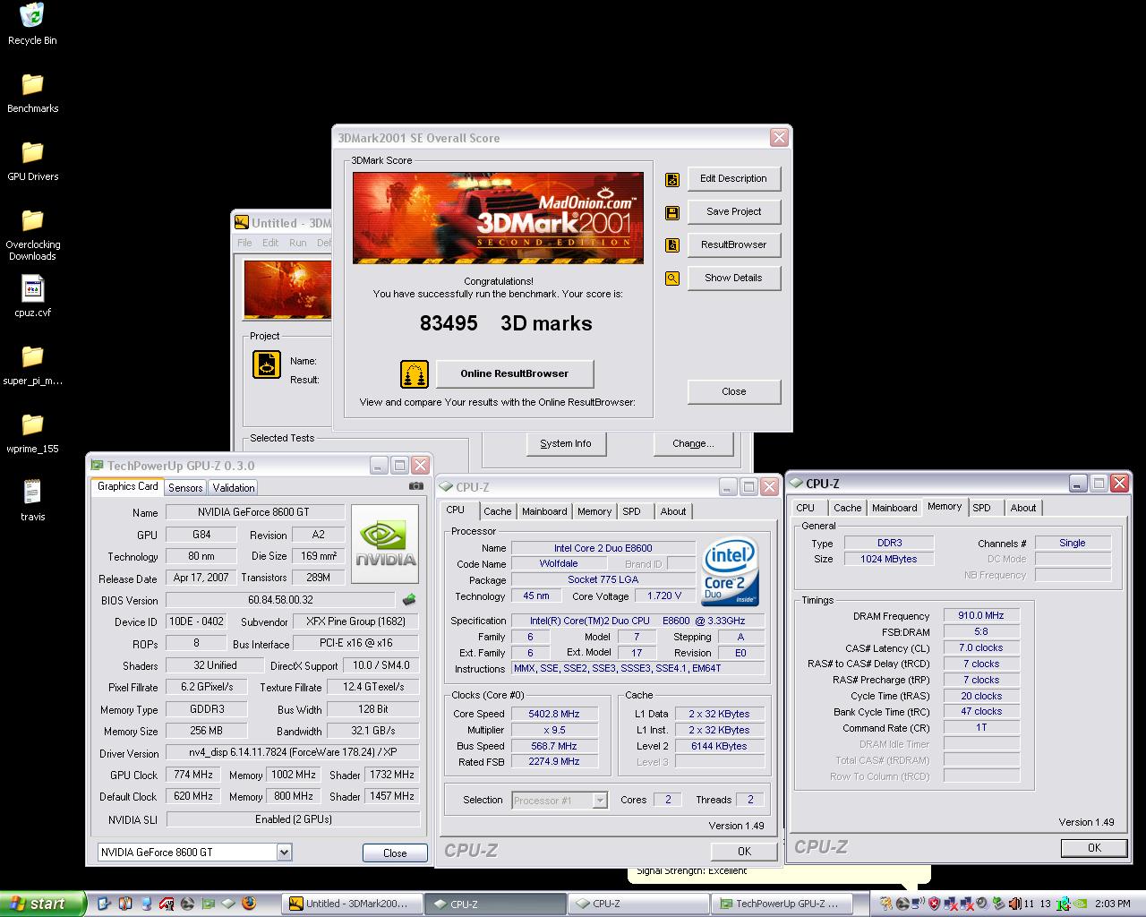Click the taskbar clock showing 2:03 PM
The image size is (1146, 917).
click(1112, 904)
